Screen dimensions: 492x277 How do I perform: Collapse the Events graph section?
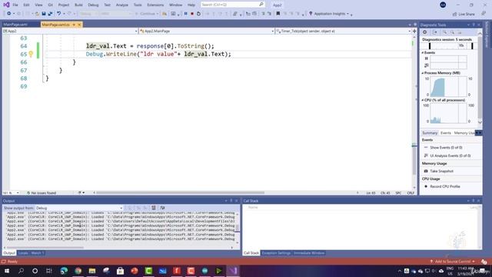pyautogui.click(x=423, y=53)
